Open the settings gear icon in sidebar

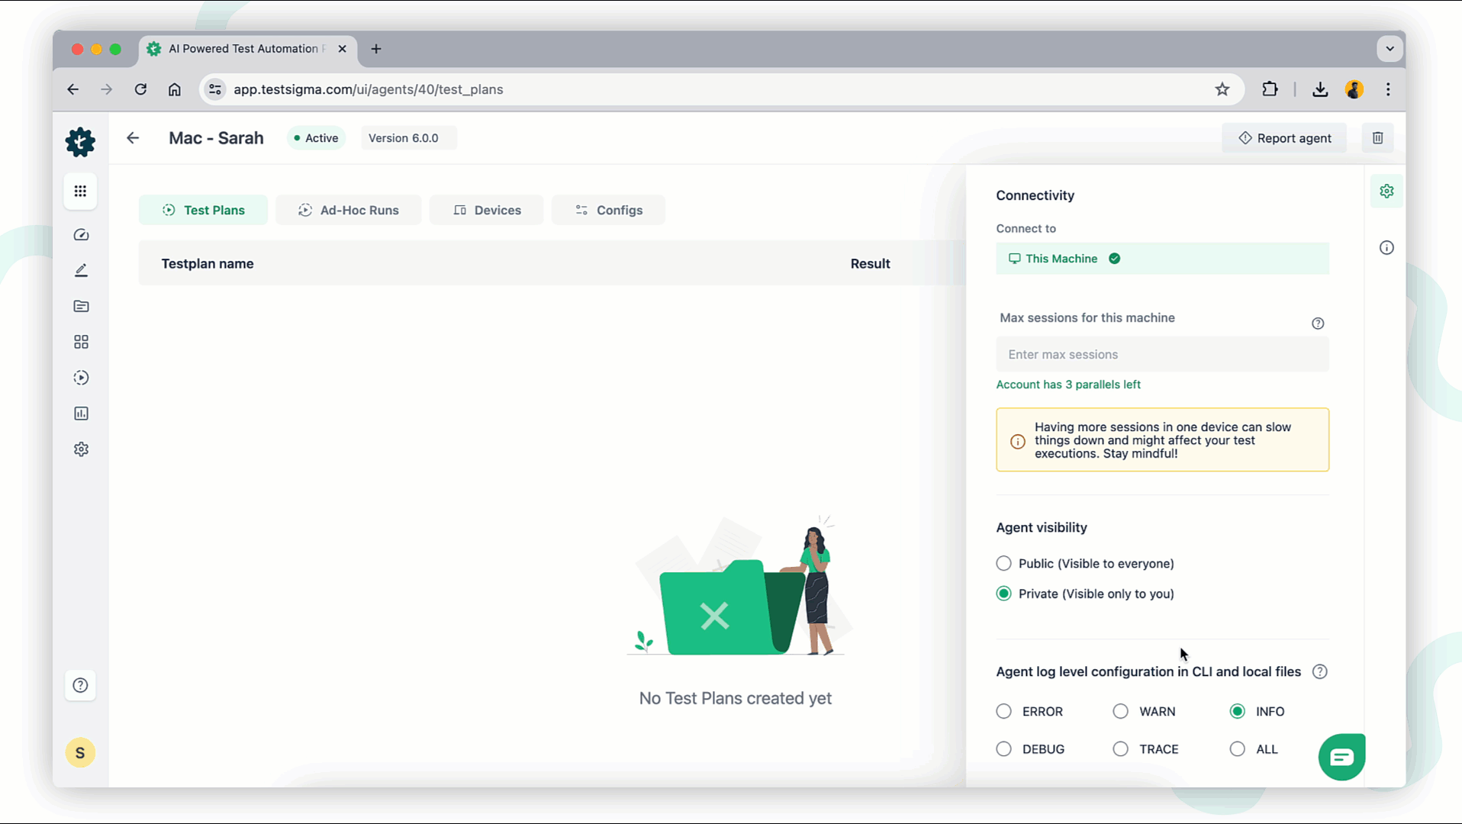81,449
